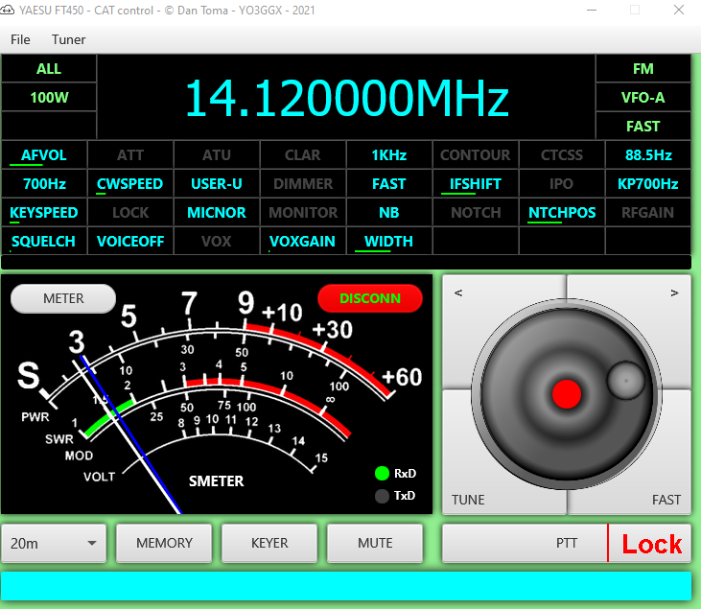This screenshot has width=701, height=609.
Task: Click the MEMORY button
Action: [x=164, y=543]
